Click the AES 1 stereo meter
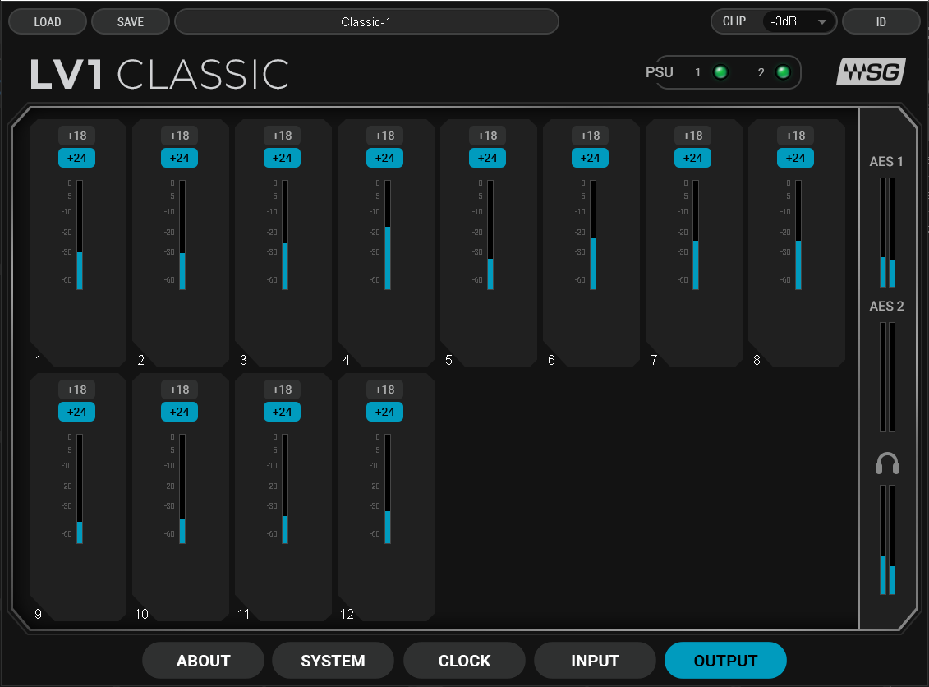929x687 pixels. [x=888, y=233]
